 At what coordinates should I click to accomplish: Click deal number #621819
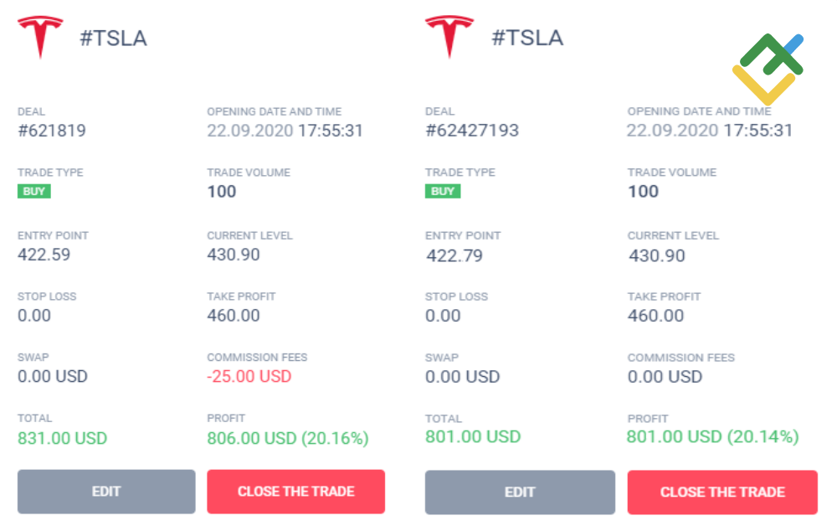(52, 131)
